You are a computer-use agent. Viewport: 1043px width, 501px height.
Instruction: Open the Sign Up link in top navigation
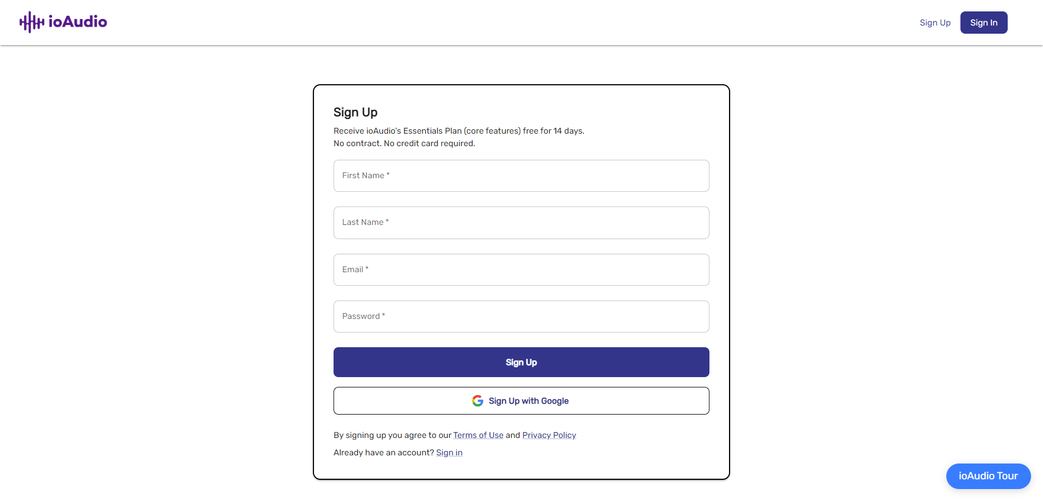coord(935,23)
